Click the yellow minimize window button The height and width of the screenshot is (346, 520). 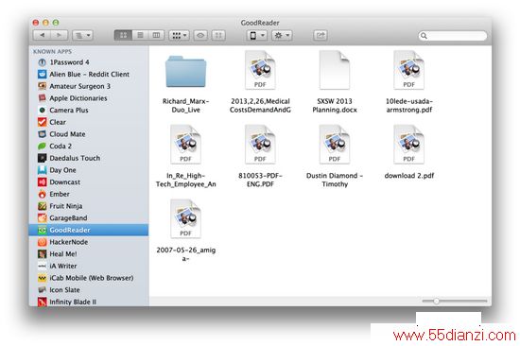(45, 23)
